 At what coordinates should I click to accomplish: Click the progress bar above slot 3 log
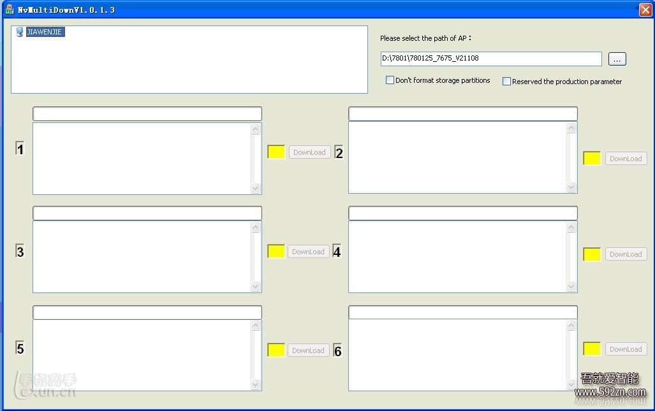147,213
